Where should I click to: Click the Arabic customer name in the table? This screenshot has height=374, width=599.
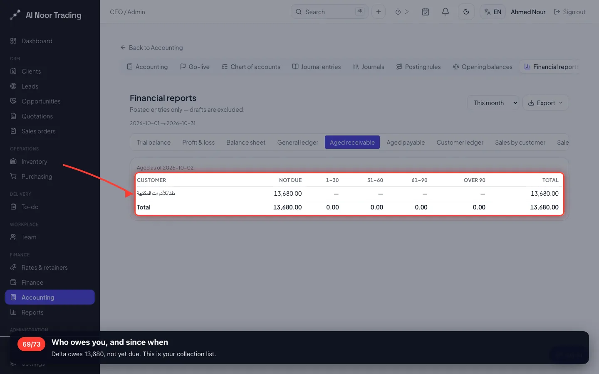(x=156, y=193)
